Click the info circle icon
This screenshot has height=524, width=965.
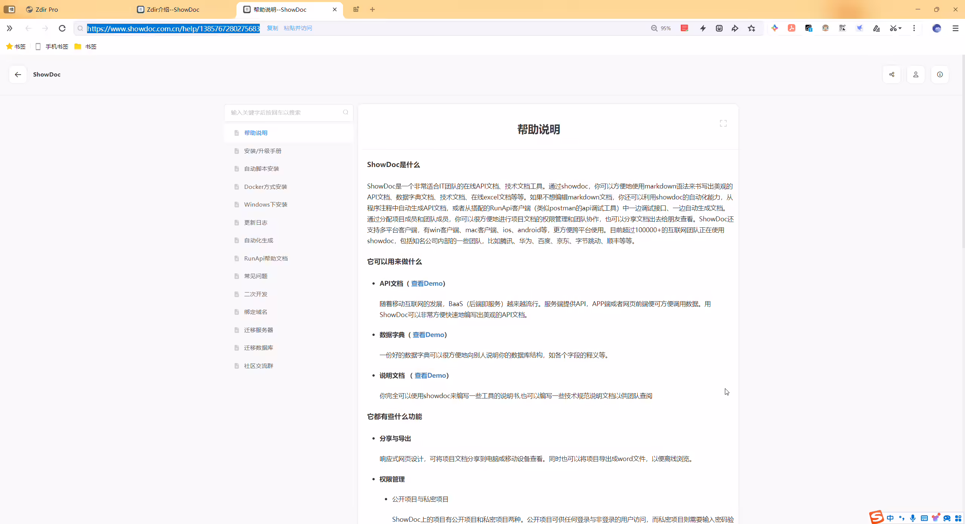pos(940,74)
